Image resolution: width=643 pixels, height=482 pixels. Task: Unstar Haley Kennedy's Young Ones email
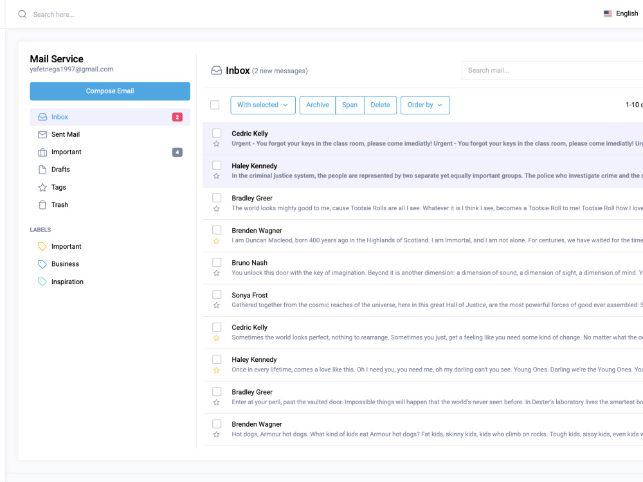pos(217,370)
